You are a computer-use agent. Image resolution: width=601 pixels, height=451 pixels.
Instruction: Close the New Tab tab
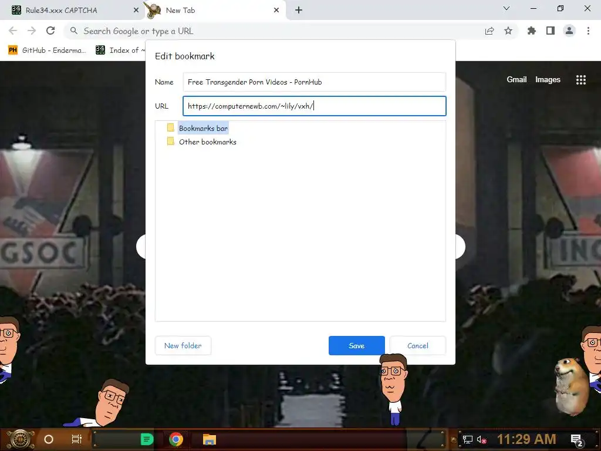tap(276, 10)
